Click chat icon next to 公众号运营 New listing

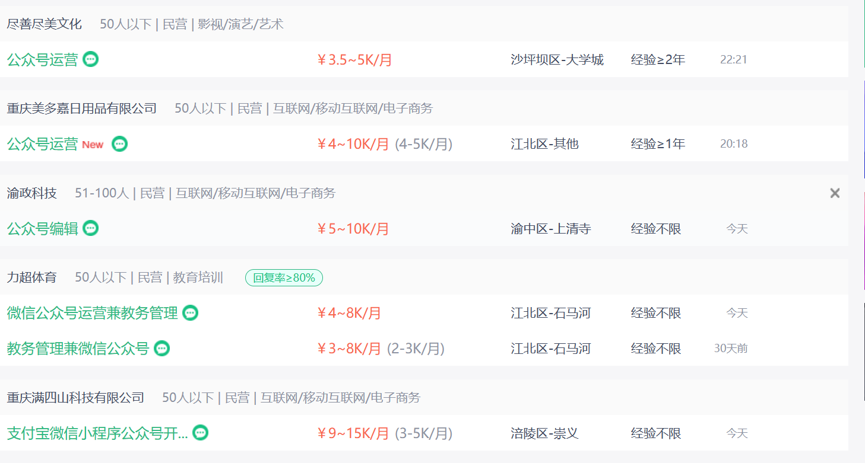[120, 143]
